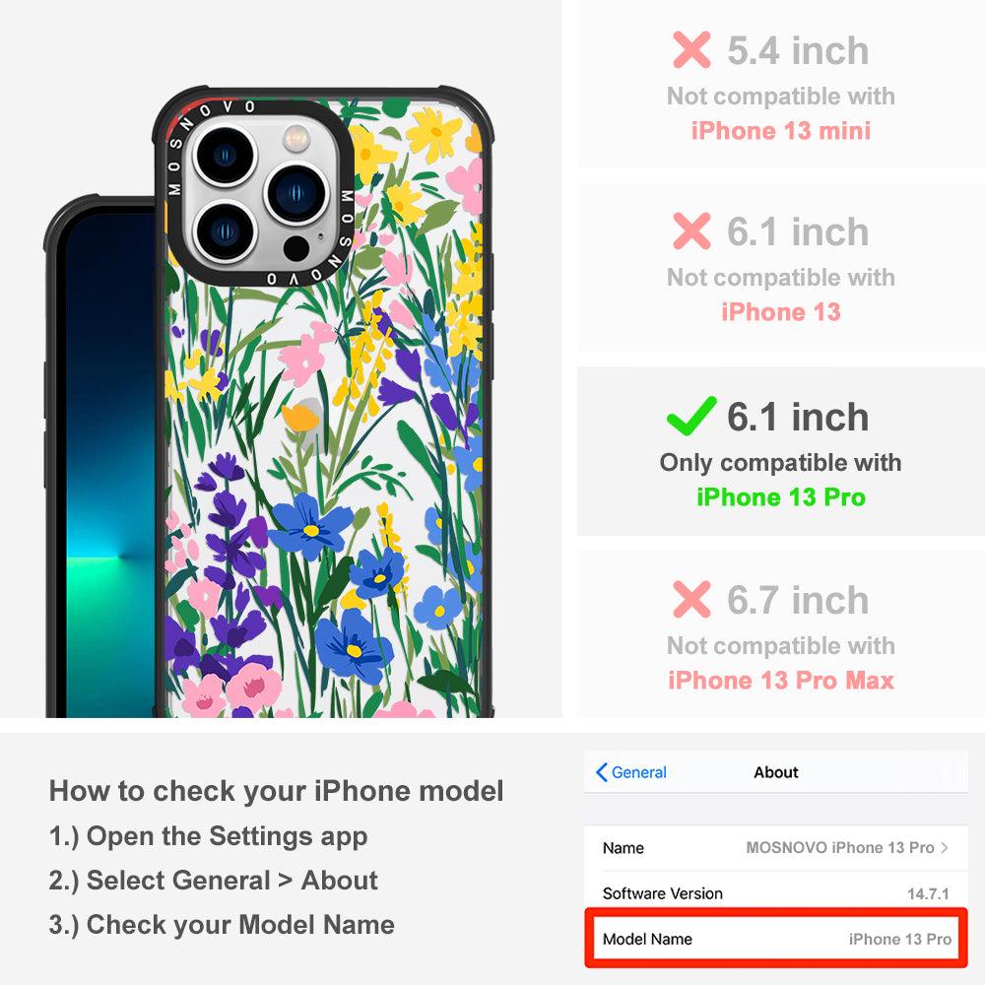Screen dimensions: 985x985
Task: Click the red X beside 6.7 inch
Action: 691,599
